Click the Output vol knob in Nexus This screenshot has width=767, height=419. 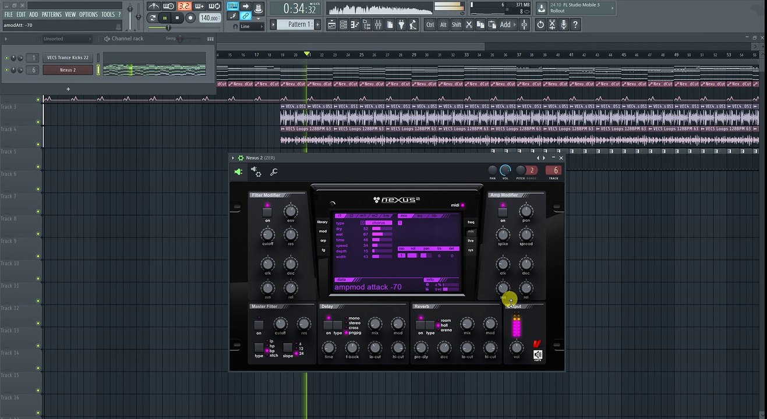point(516,347)
